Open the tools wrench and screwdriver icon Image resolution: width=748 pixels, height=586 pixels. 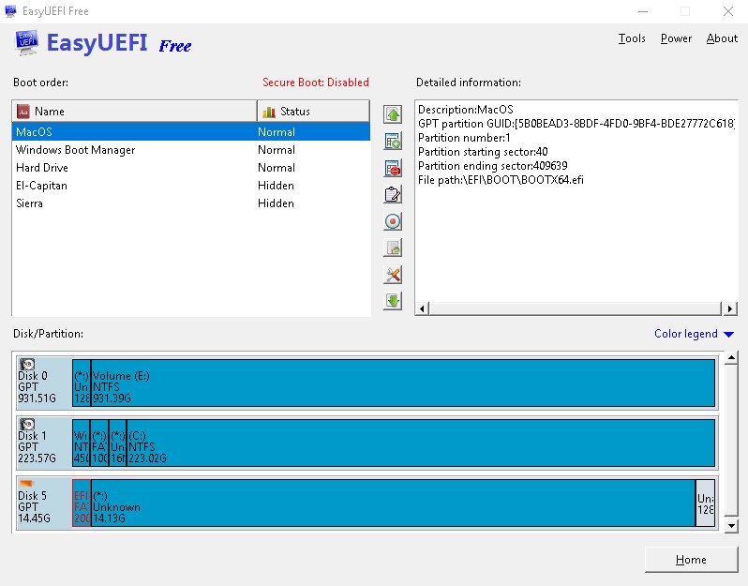(x=393, y=275)
